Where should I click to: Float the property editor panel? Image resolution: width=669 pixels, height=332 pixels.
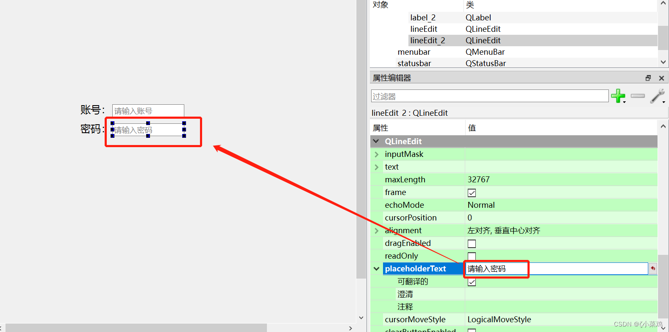648,78
